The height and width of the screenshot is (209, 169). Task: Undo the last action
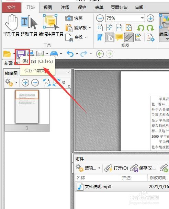click(x=70, y=54)
